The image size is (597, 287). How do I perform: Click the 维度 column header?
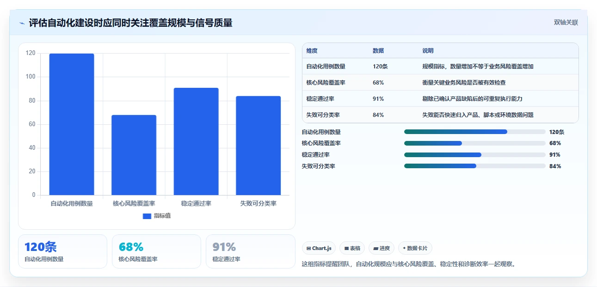point(312,51)
